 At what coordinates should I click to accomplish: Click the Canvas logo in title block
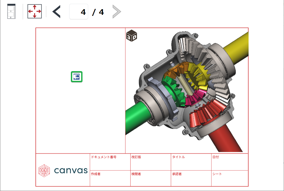63,170
